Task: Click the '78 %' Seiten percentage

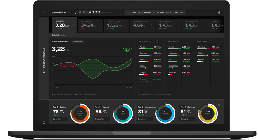Action: pyautogui.click(x=58, y=112)
